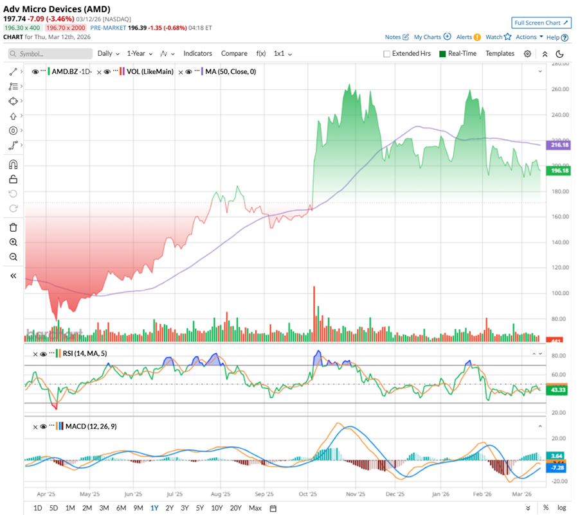Click the AMD.BZ green color swatch

click(x=48, y=72)
